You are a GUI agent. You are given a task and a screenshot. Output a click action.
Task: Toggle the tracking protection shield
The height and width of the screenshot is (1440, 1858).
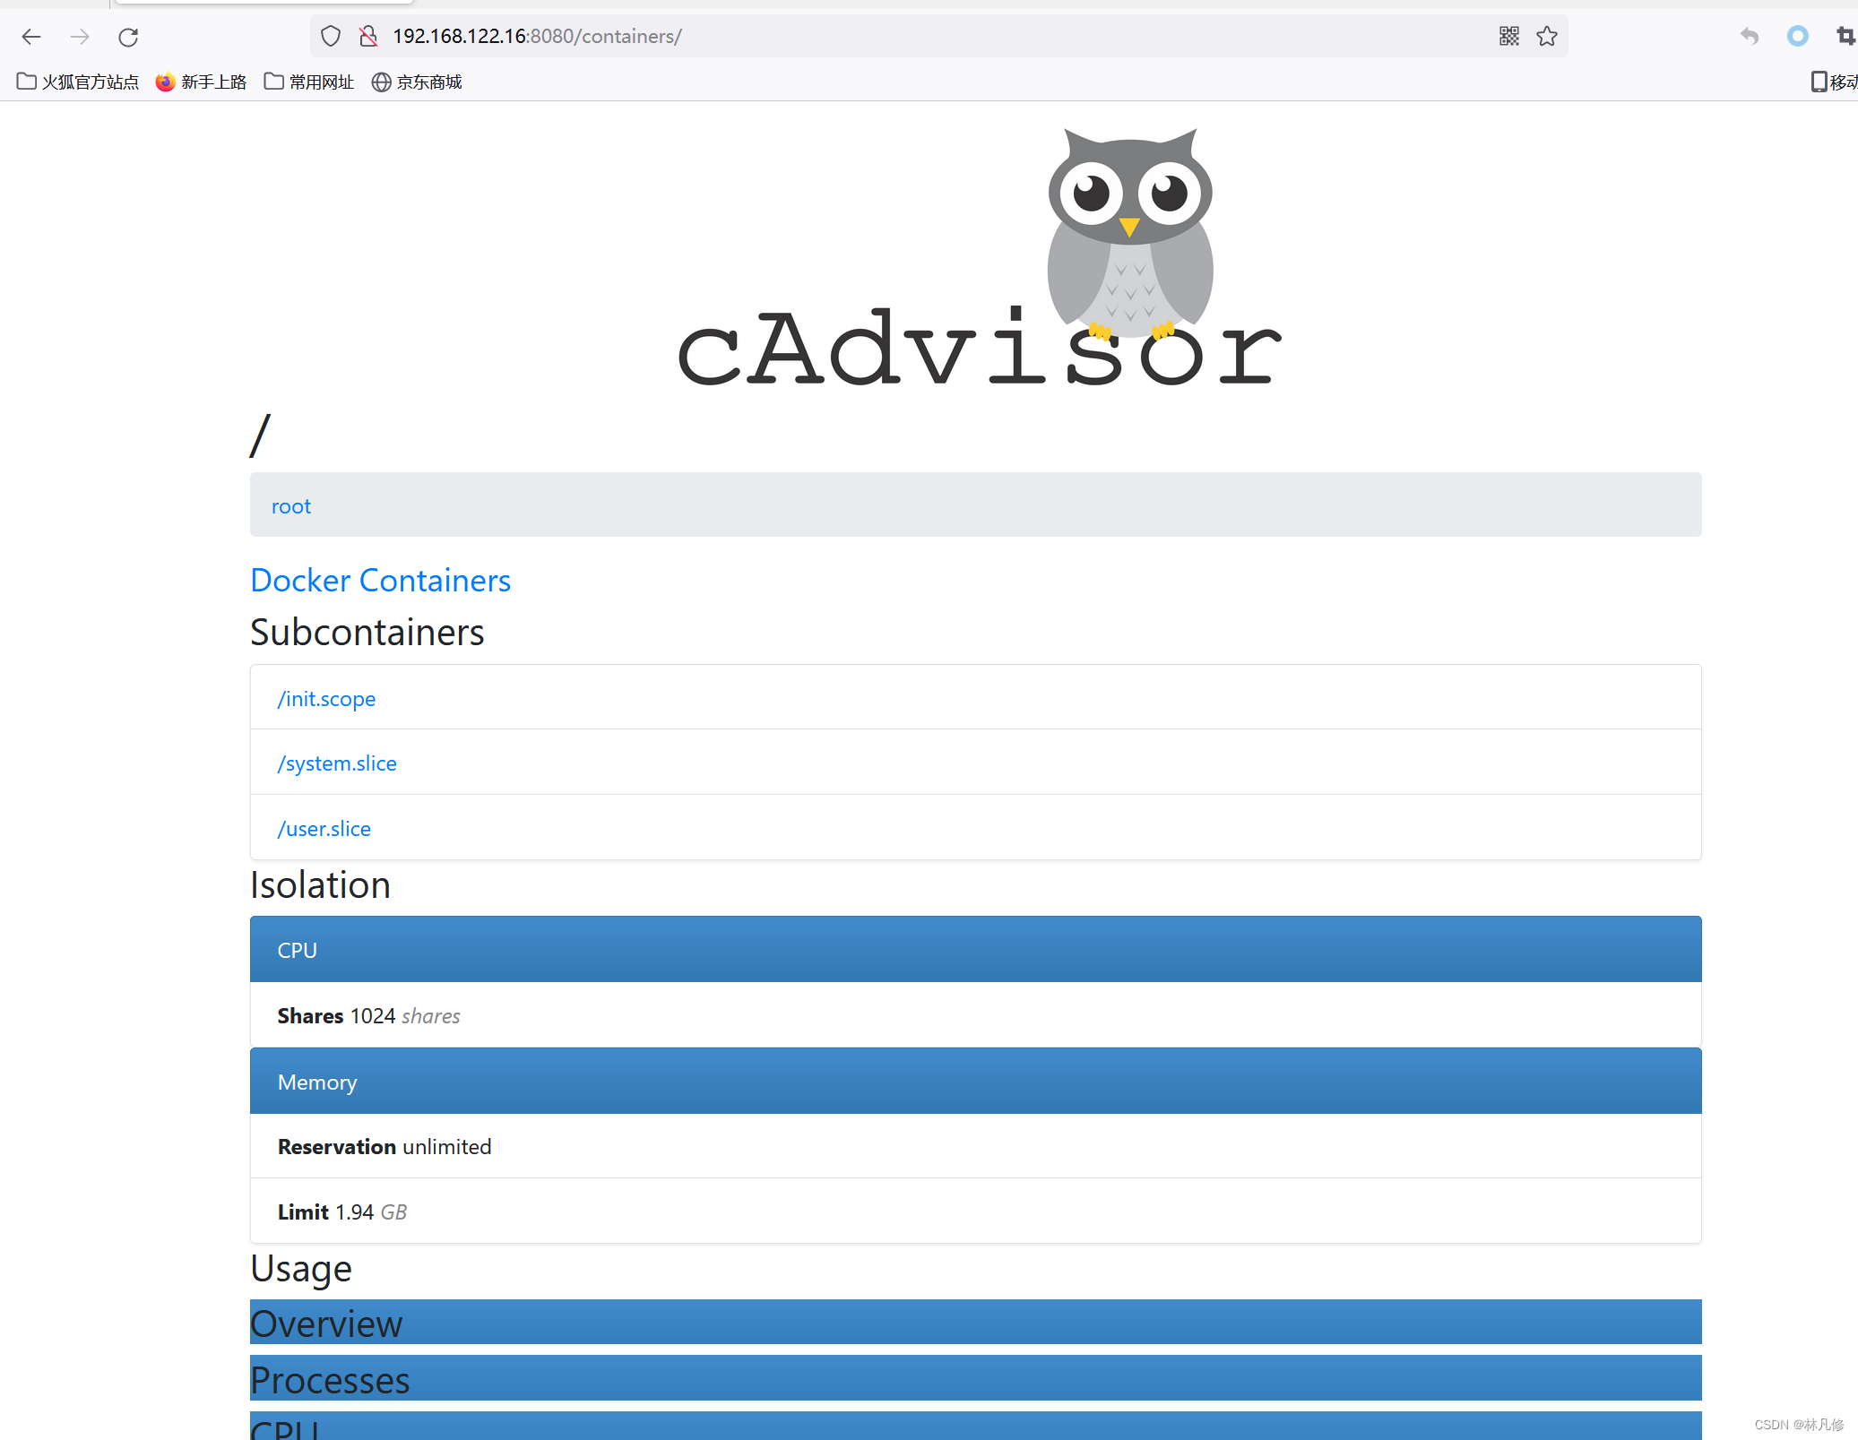coord(331,36)
